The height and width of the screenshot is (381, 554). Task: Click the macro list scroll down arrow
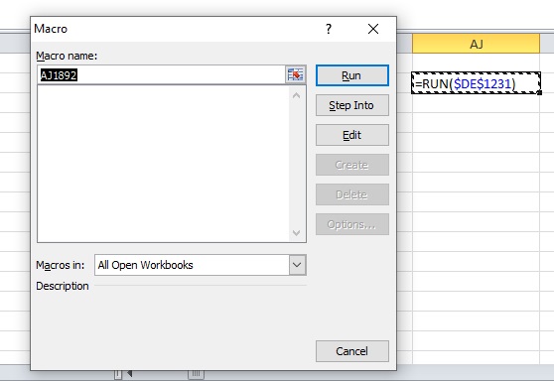click(x=297, y=233)
